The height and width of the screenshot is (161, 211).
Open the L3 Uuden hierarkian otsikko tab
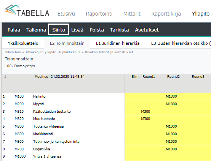click(x=181, y=43)
